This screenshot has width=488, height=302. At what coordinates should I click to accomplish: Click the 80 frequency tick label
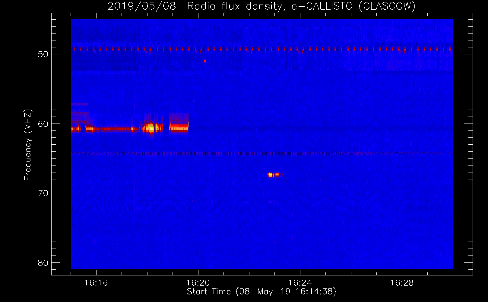pyautogui.click(x=43, y=263)
